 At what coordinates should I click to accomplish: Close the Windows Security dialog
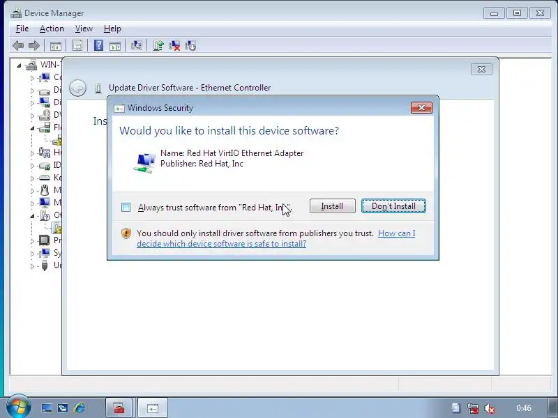421,108
